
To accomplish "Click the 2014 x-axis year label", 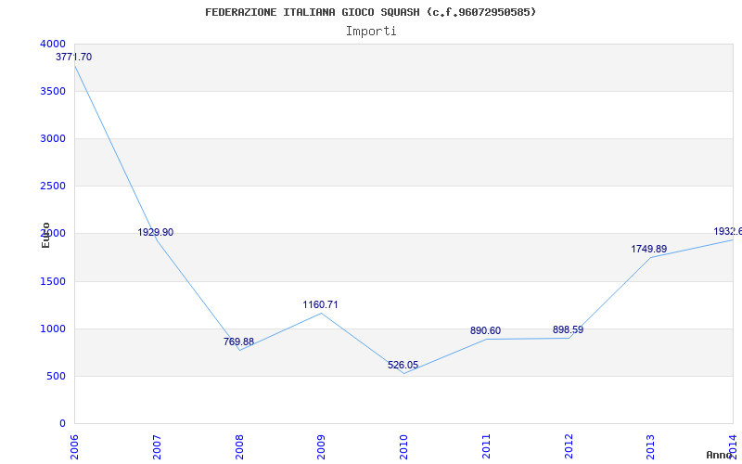I will coord(734,446).
